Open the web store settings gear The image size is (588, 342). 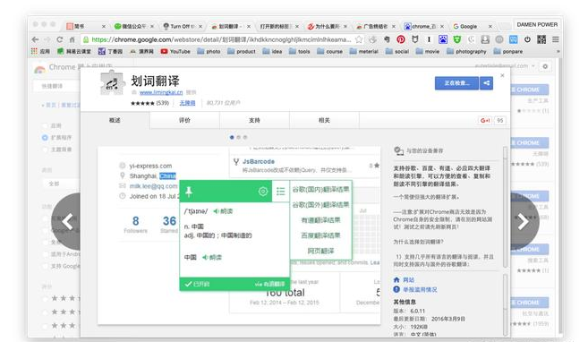545,66
